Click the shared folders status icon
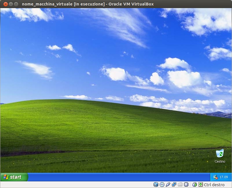232x188 pixels. (x=180, y=185)
